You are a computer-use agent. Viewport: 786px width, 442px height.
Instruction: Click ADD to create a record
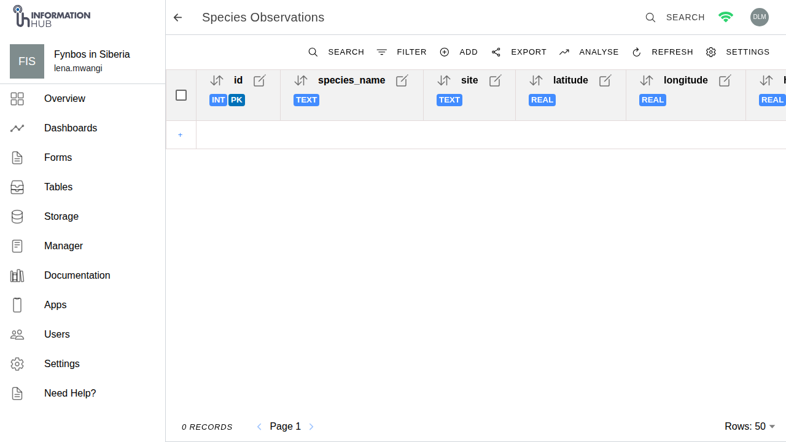[x=459, y=52]
